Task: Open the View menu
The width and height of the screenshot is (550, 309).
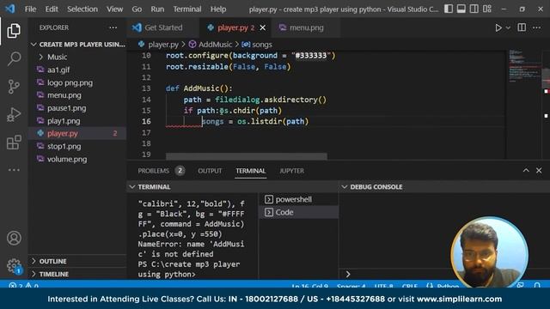Action: 114,9
